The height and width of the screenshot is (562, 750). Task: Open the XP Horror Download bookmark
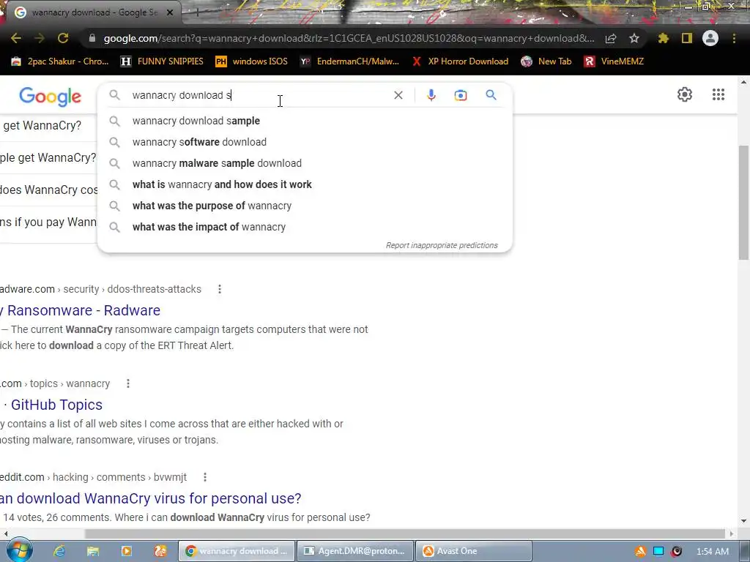click(x=460, y=61)
